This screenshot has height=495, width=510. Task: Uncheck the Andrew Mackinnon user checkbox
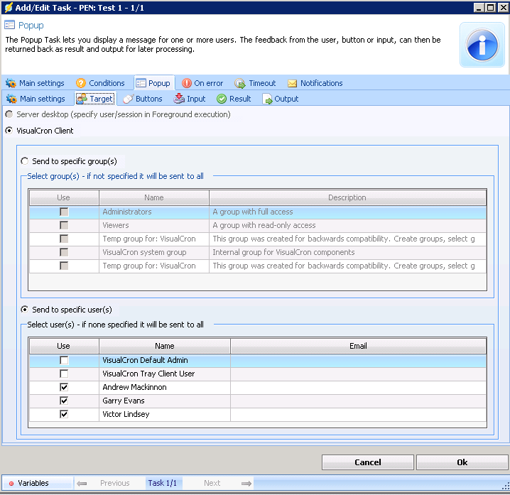pyautogui.click(x=64, y=387)
